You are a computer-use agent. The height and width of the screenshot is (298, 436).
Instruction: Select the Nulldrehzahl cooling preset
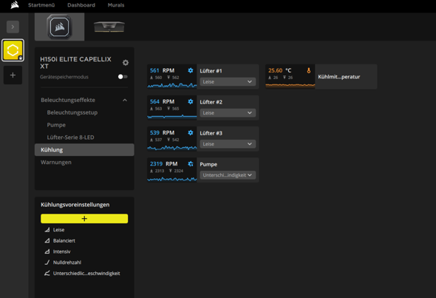pos(67,263)
